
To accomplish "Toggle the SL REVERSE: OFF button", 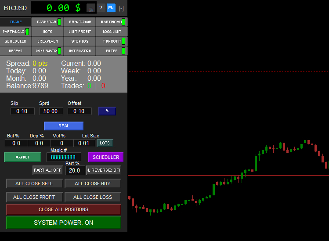I will (104, 170).
